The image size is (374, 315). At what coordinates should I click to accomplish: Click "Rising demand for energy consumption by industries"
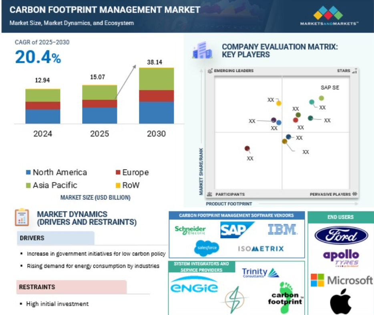pos(93,266)
